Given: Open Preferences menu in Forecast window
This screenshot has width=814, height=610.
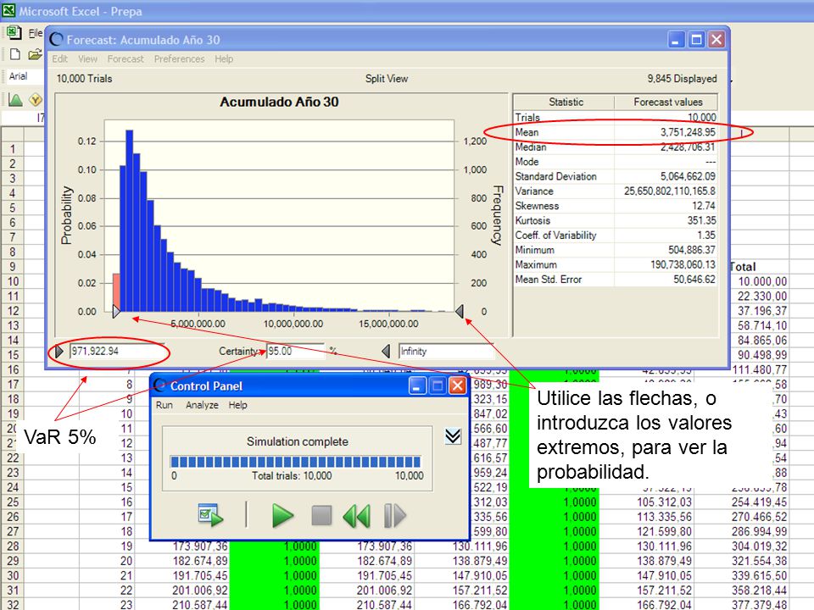Looking at the screenshot, I should click(179, 59).
